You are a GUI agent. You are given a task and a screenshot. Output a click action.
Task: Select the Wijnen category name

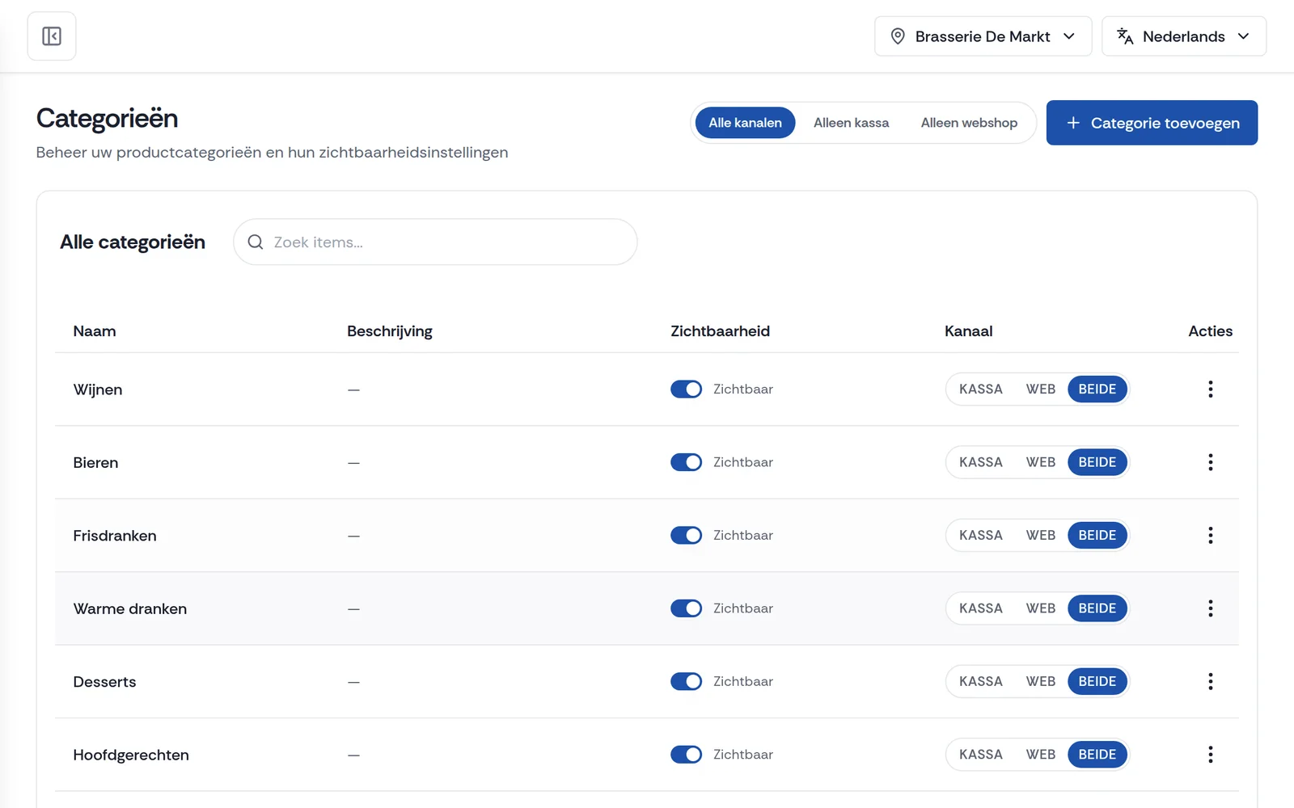click(x=98, y=389)
